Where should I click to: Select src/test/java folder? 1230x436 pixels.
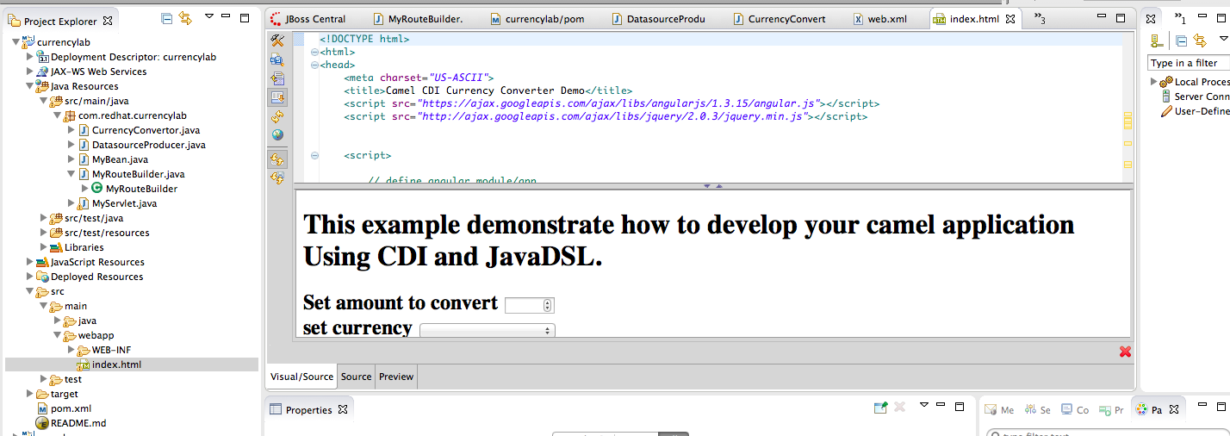[94, 218]
